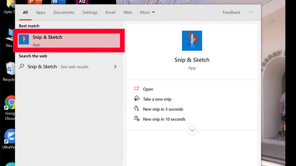Switch to the Email tab
This screenshot has width=296, height=166.
tap(110, 12)
